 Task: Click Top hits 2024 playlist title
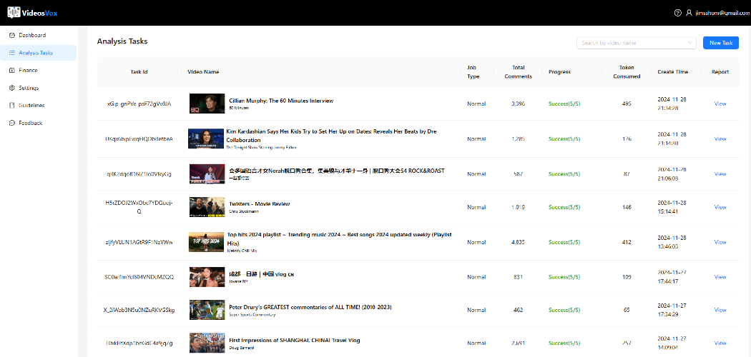pyautogui.click(x=340, y=239)
